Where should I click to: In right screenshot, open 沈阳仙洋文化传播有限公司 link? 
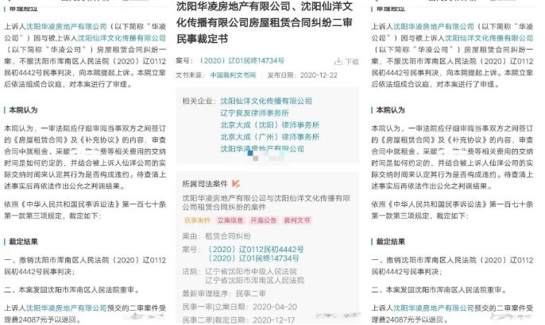489,38
